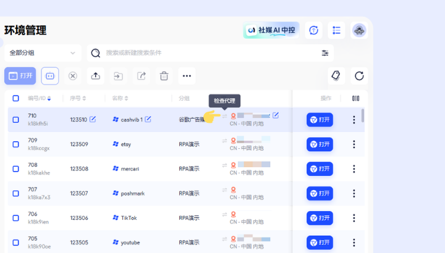445x253 pixels.
Task: Check proxy for the etsy row
Action: [x=224, y=141]
